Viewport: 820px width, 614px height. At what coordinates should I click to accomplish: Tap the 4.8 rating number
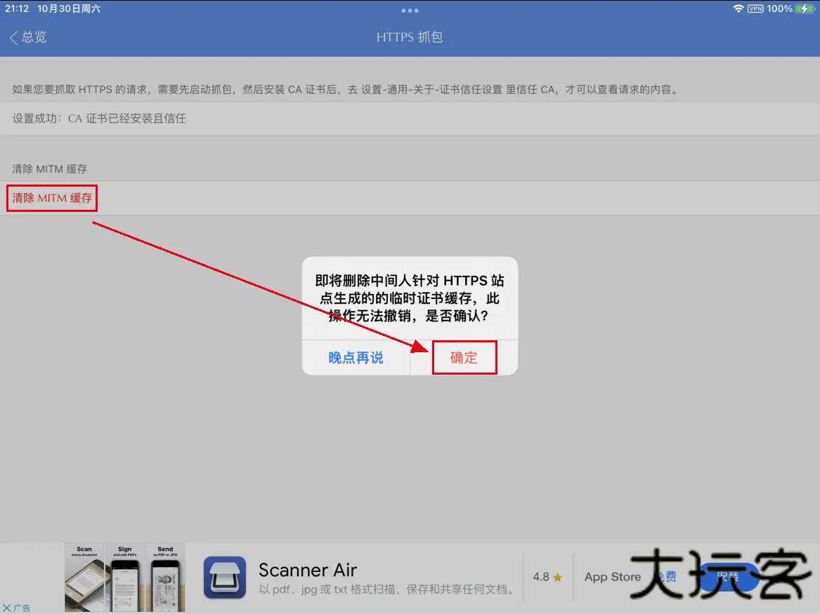pyautogui.click(x=541, y=577)
